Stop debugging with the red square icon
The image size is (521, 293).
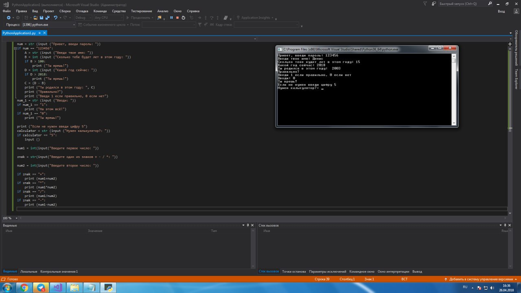(177, 18)
